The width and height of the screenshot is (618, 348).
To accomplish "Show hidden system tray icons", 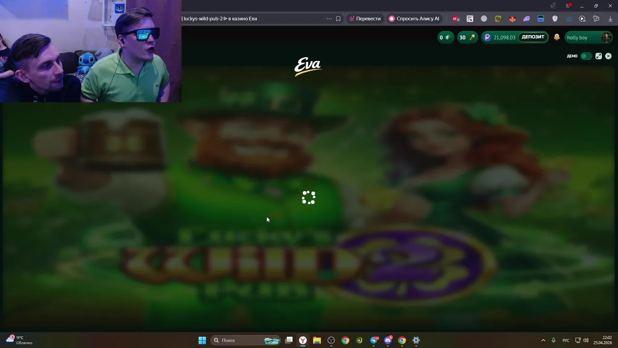I will [543, 340].
